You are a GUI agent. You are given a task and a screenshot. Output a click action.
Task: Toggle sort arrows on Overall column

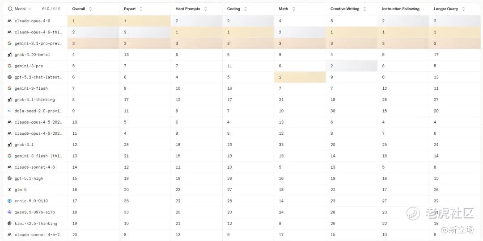[x=90, y=9]
